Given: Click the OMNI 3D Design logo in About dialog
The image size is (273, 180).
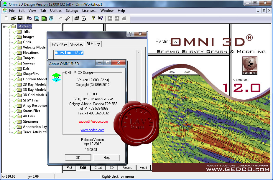Looking at the screenshot, I should pyautogui.click(x=56, y=77).
